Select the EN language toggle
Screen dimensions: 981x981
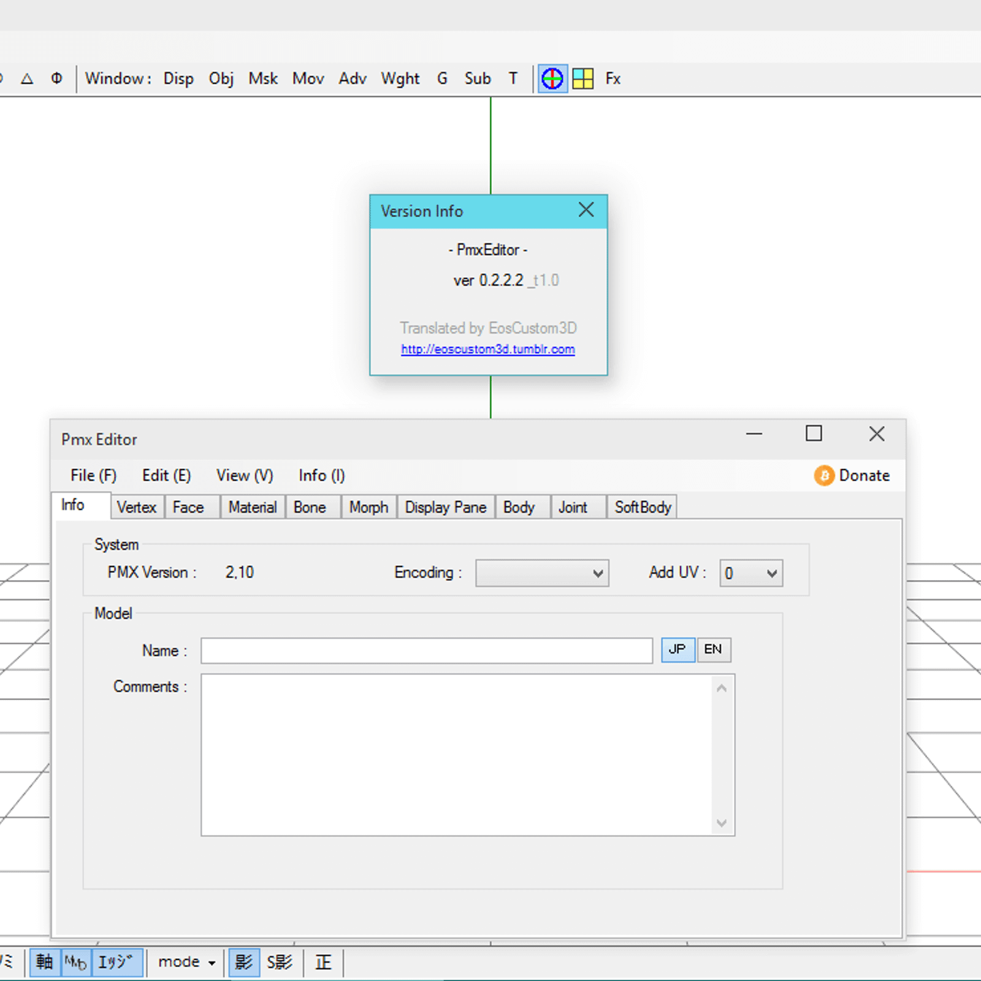[x=713, y=649]
